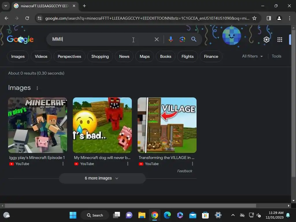Open the Google apps grid
296x222 pixels.
click(x=280, y=40)
